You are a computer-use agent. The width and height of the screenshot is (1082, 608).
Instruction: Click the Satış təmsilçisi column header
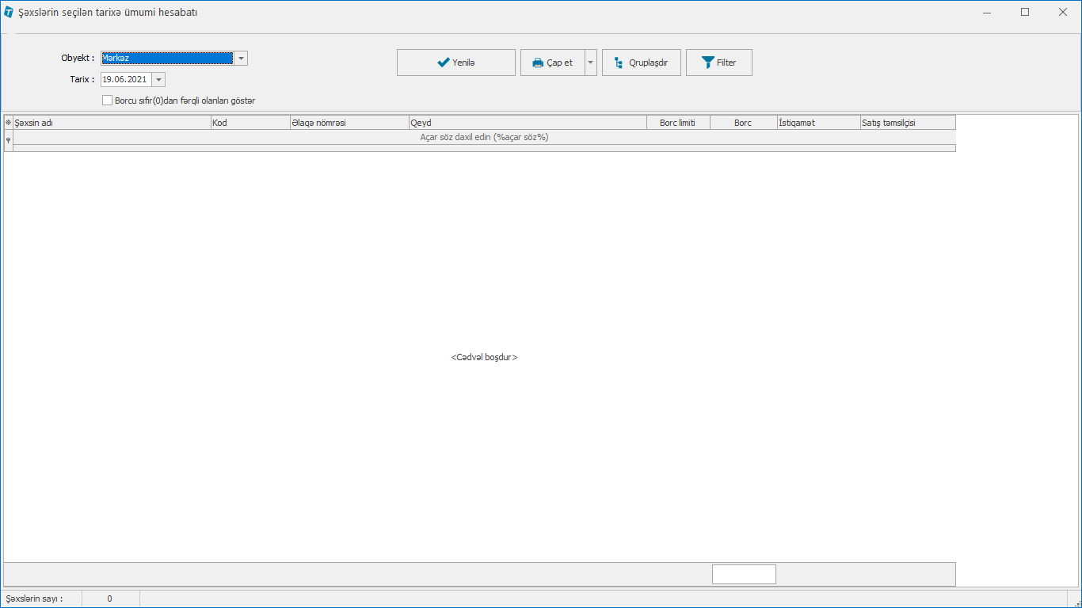(908, 123)
